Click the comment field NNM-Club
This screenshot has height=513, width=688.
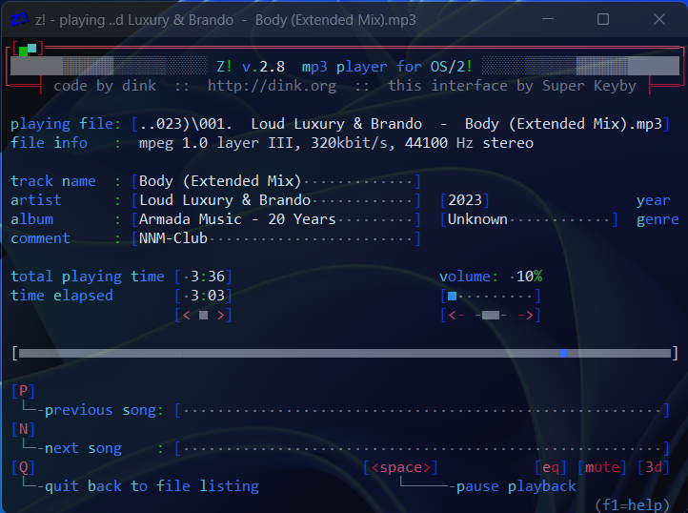[x=276, y=238]
